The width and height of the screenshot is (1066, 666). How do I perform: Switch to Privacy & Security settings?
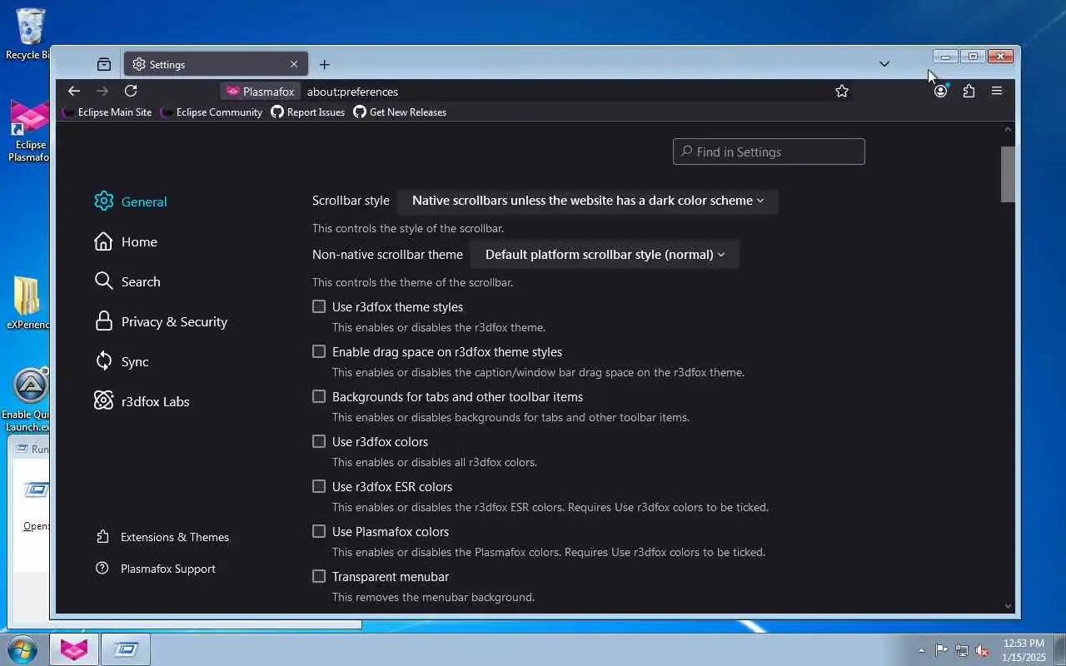161,321
